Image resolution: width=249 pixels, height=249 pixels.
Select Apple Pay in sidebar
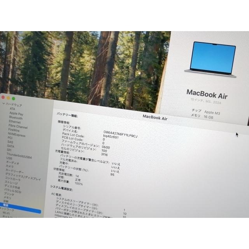(x=16, y=113)
